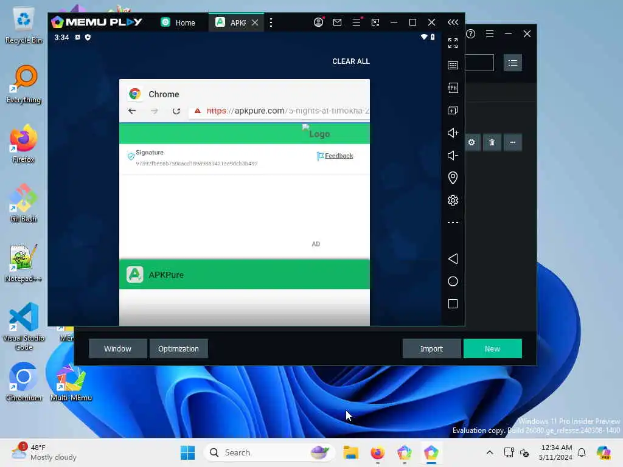Image resolution: width=623 pixels, height=467 pixels.
Task: Open the Multi-MEmu hamburger menu
Action: pyautogui.click(x=490, y=34)
